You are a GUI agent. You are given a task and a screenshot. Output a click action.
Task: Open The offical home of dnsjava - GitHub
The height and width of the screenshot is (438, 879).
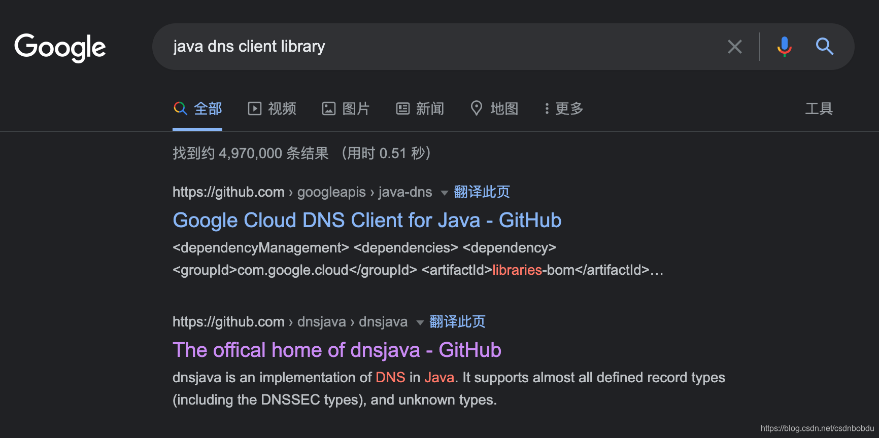pyautogui.click(x=337, y=350)
